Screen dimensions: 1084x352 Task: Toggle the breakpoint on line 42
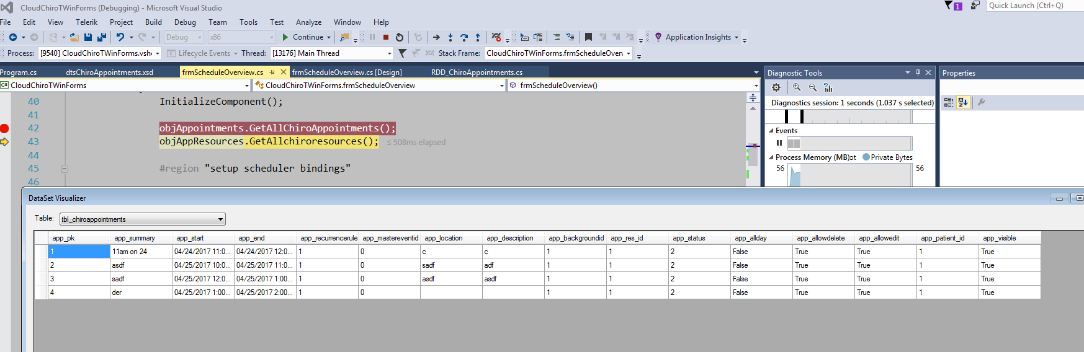click(x=4, y=128)
